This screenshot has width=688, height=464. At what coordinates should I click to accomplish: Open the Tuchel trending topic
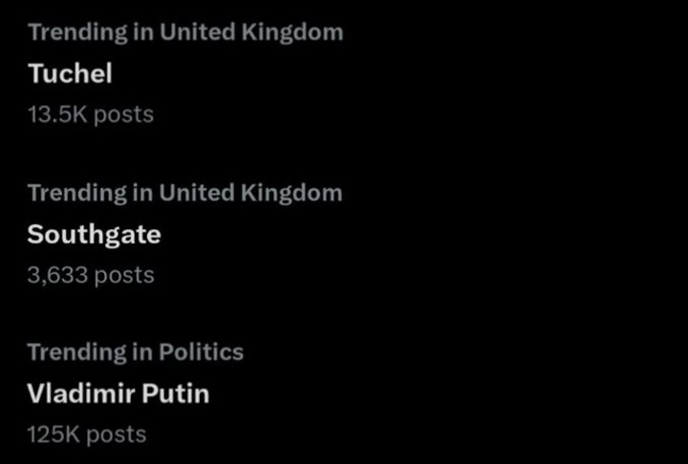click(70, 73)
